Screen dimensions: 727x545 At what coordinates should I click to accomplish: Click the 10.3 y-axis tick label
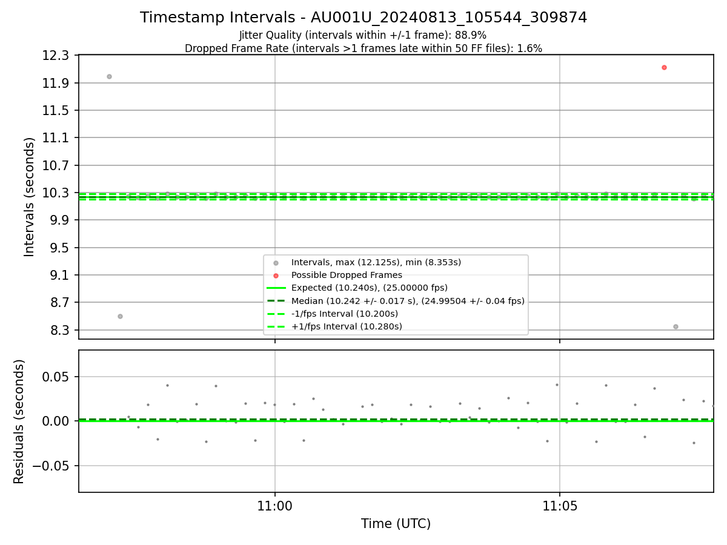tap(56, 193)
